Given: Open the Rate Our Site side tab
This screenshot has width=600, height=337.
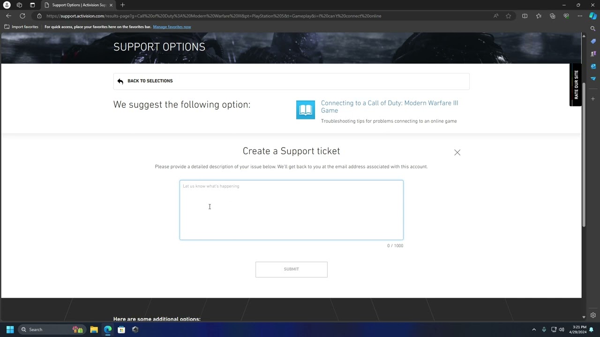Looking at the screenshot, I should tap(576, 85).
